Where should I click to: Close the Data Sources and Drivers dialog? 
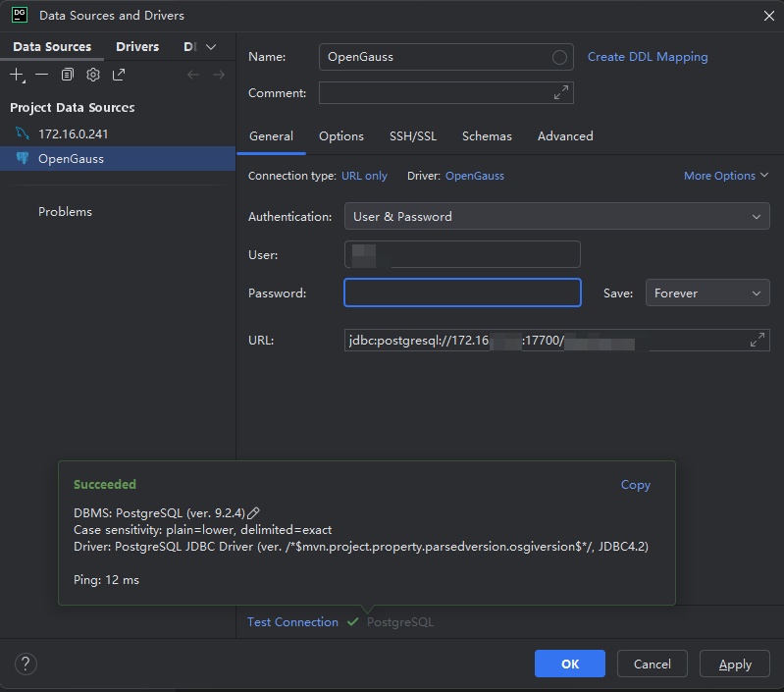[x=769, y=16]
